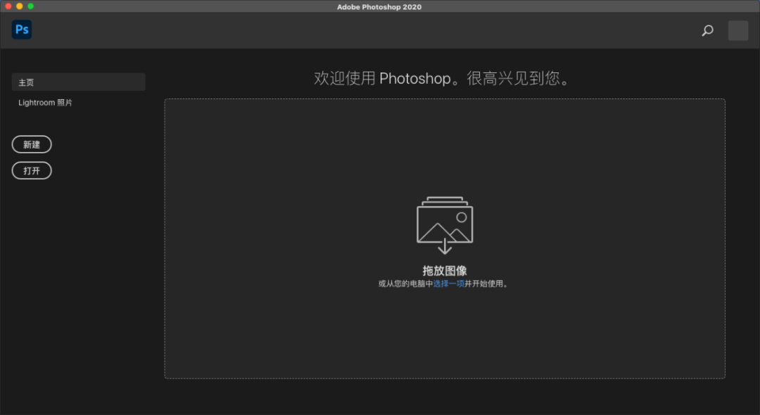Open the Lightroom 照片 section
Screen dimensions: 760x415
pos(45,103)
